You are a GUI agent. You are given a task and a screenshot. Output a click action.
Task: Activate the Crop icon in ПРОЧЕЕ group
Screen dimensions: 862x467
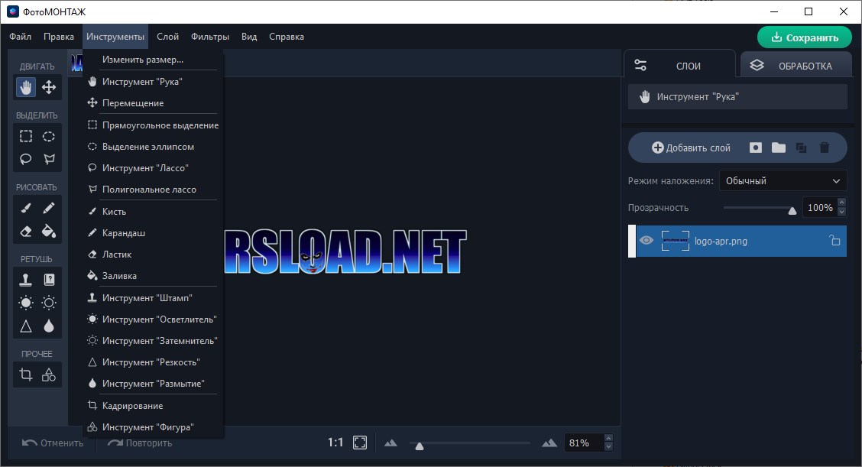pos(26,375)
